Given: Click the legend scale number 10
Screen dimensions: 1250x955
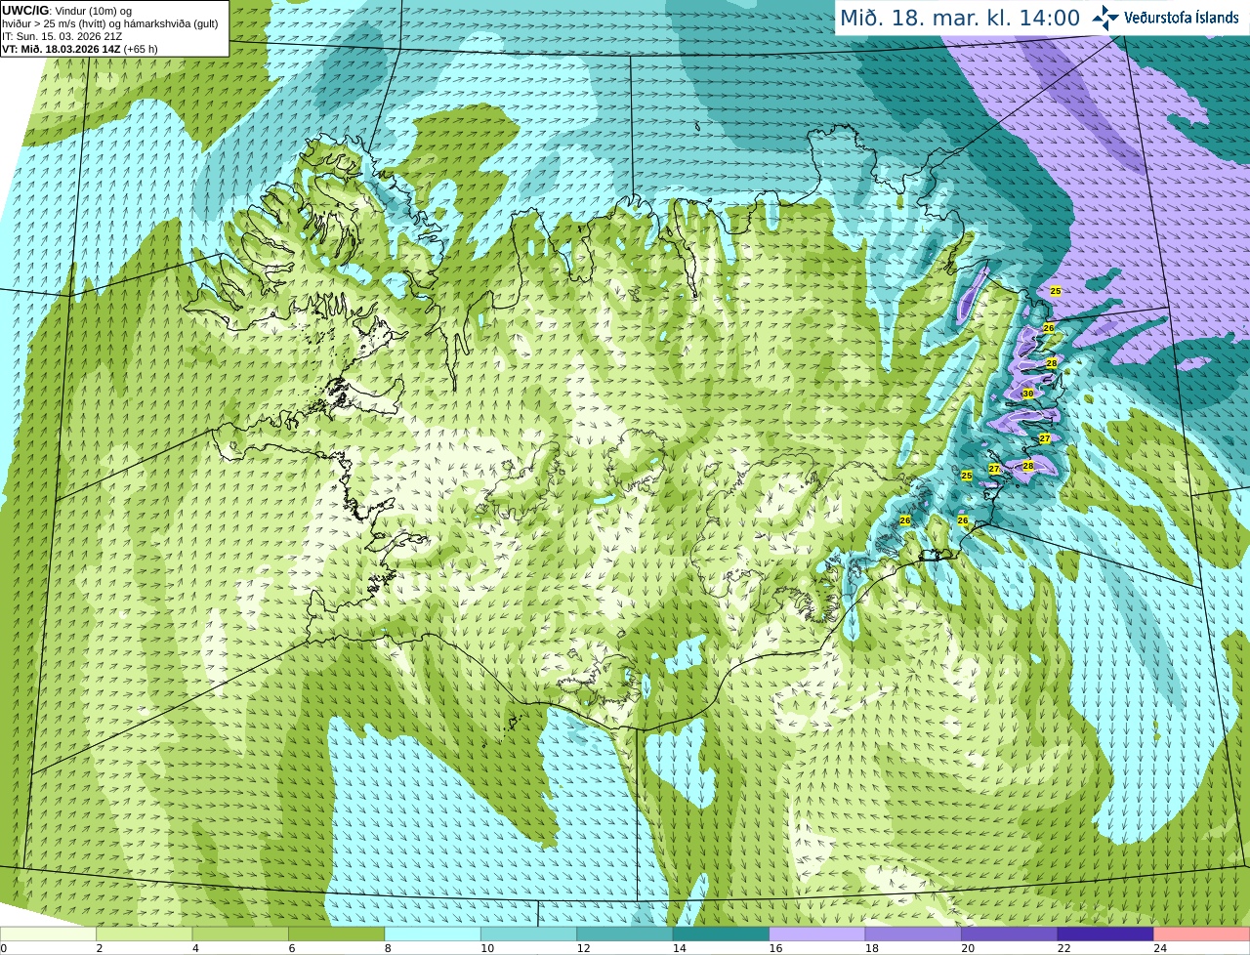Looking at the screenshot, I should [486, 948].
